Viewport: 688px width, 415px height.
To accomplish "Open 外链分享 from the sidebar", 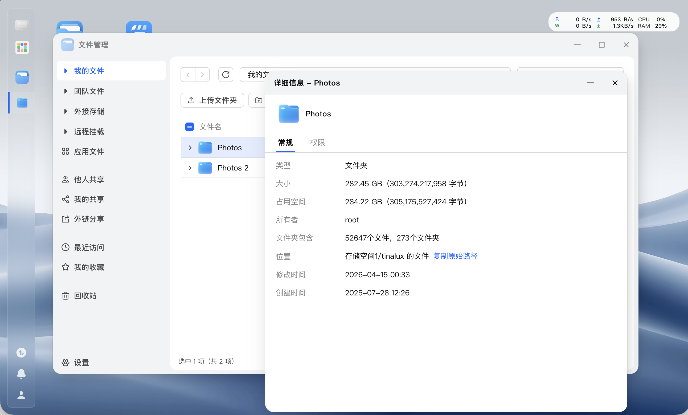I will coord(89,219).
